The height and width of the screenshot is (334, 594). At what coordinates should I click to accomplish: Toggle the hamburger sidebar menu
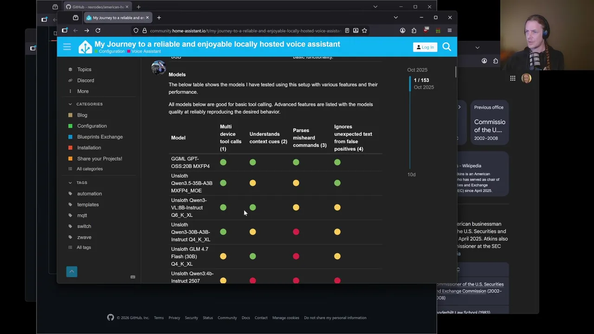67,47
